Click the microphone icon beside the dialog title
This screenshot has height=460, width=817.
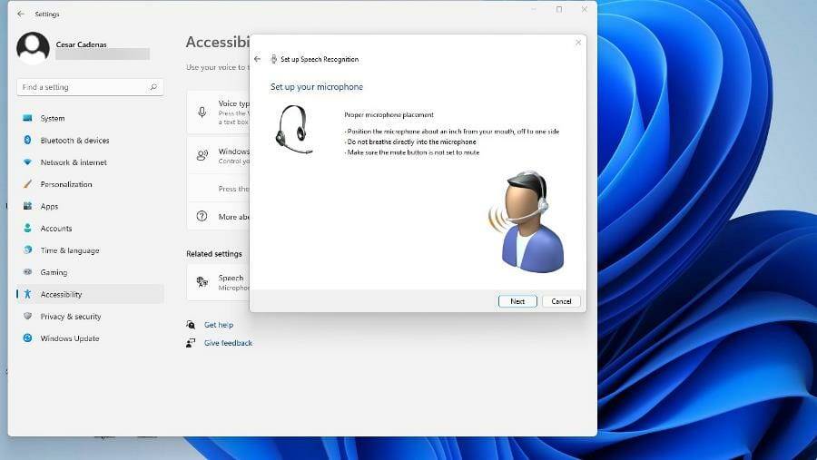273,59
